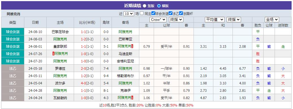293x109 pixels.
Task: Click the 球会友谊 tag on 24-08-10 row
Action: tap(13, 32)
